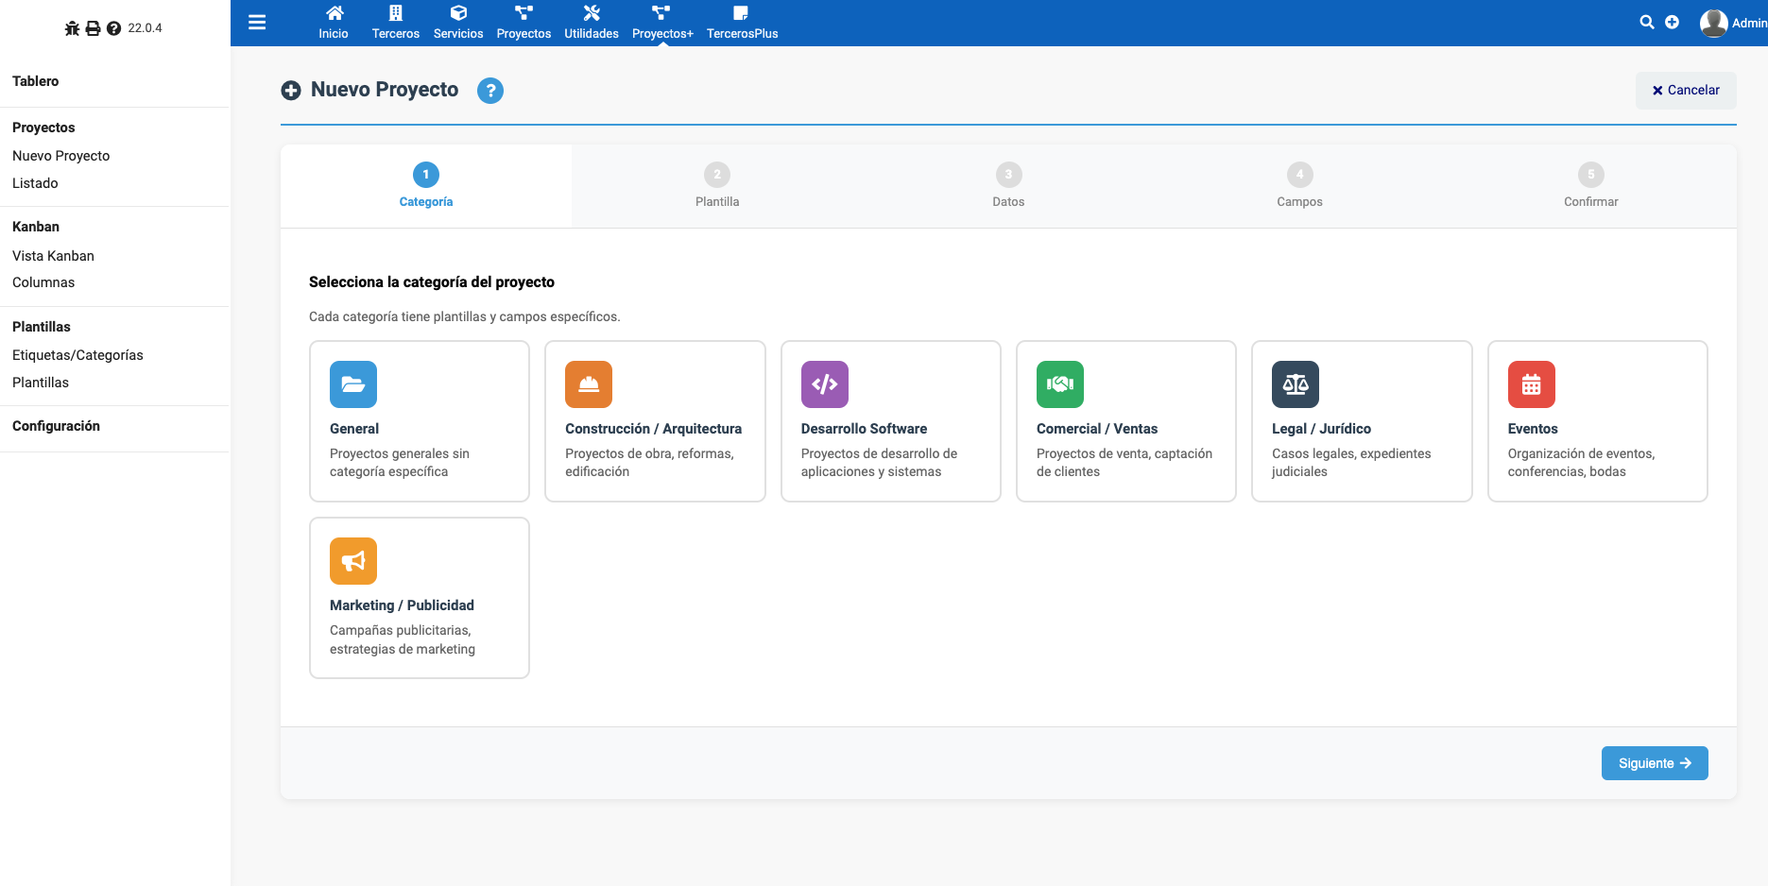Jump to the Confirmar step tab
This screenshot has width=1768, height=886.
click(x=1590, y=185)
